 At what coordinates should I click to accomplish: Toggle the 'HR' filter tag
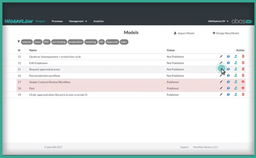[101, 42]
